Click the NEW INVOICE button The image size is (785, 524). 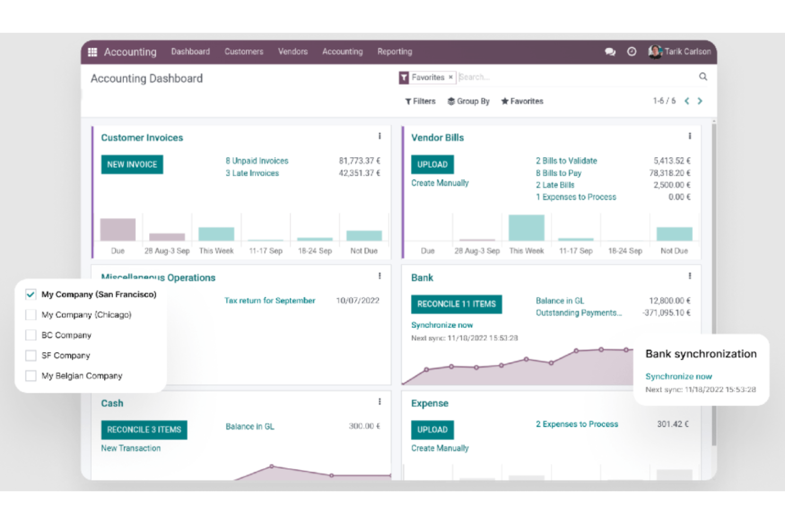[x=132, y=164]
